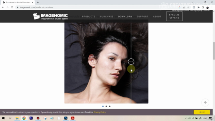Screen dimensions: 215x121
Task: Go back in browser history
Action: [x=3, y=7]
